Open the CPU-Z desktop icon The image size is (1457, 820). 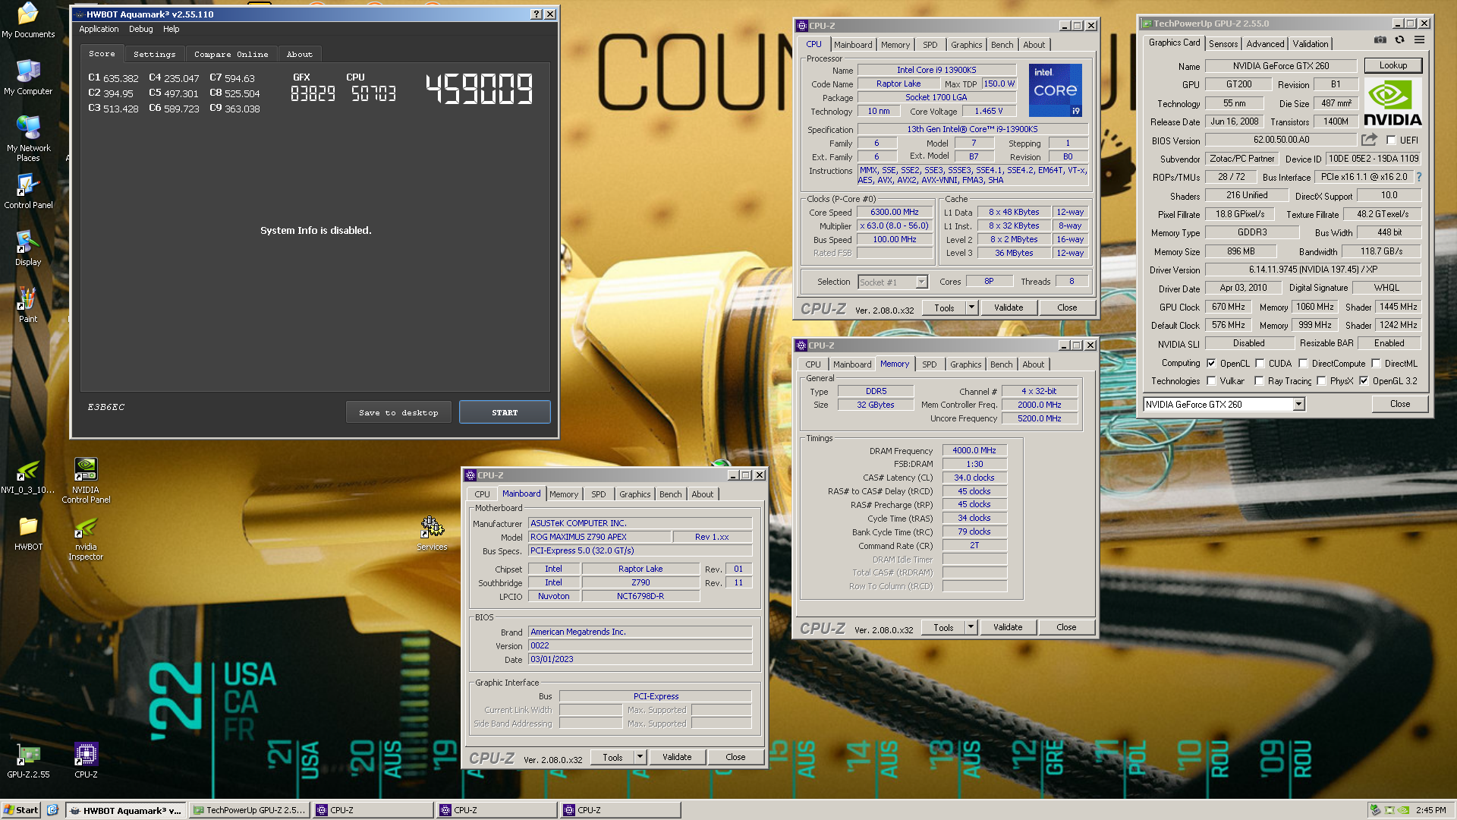pyautogui.click(x=86, y=761)
